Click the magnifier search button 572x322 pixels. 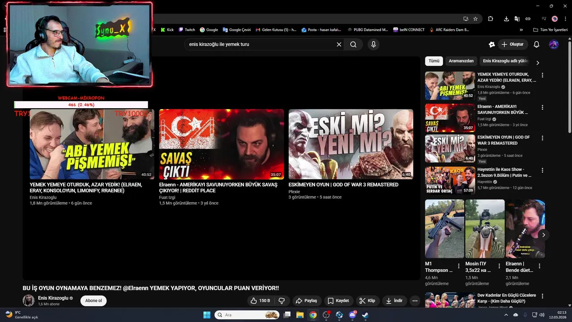353,44
